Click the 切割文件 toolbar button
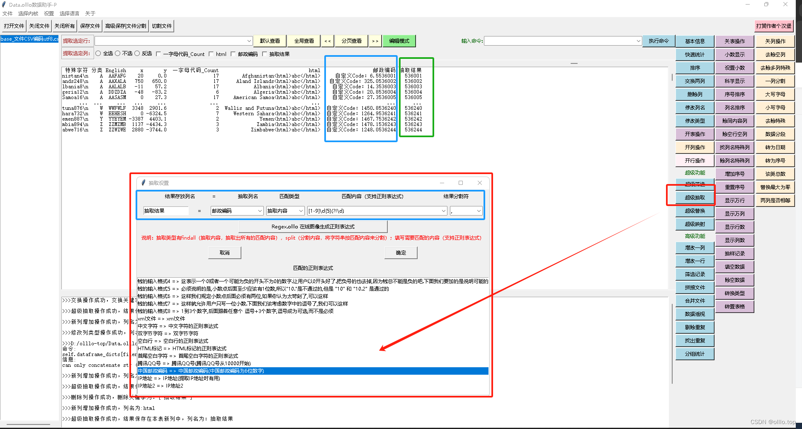The height and width of the screenshot is (429, 802). click(x=162, y=26)
